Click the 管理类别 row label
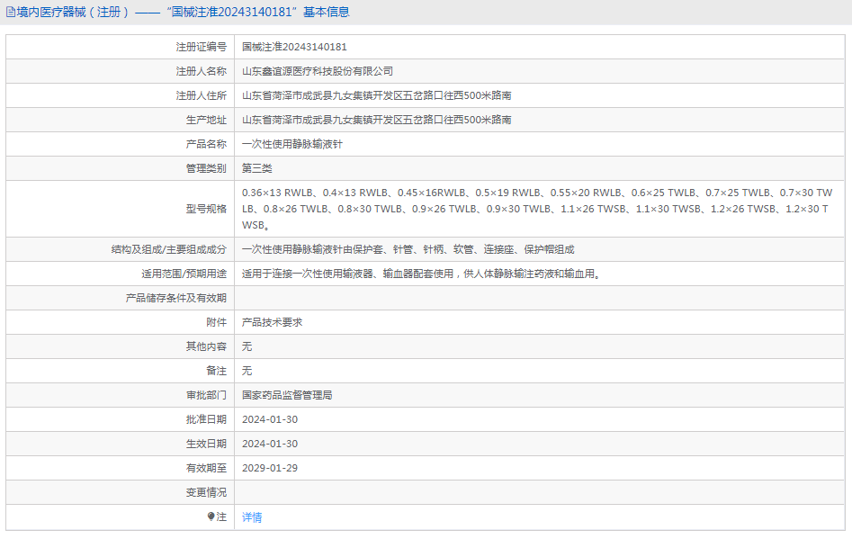The image size is (852, 539). click(206, 168)
